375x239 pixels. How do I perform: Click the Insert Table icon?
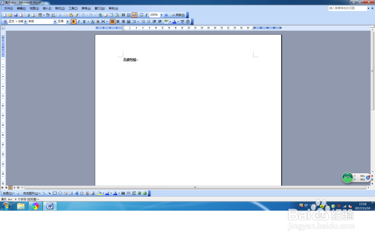pos(111,15)
